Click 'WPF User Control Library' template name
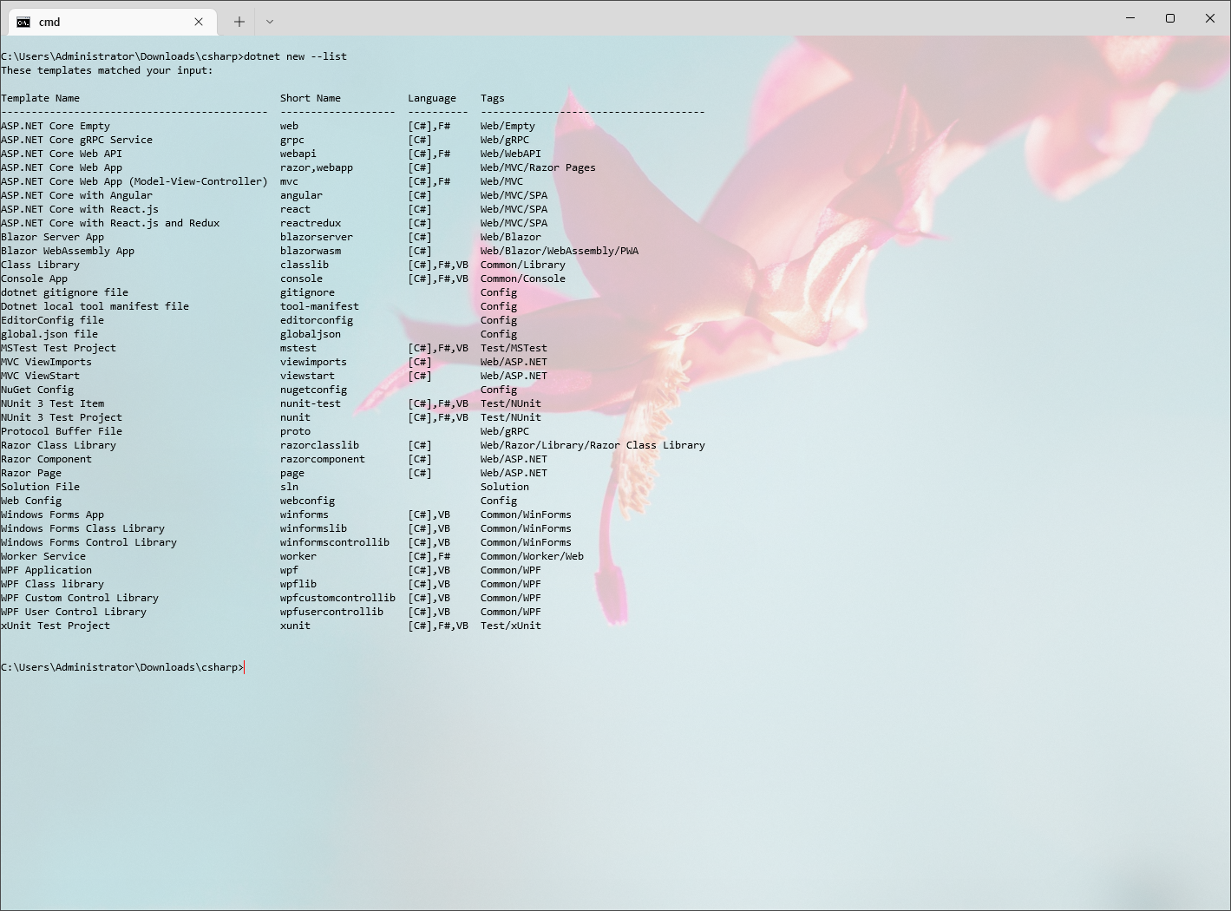 (74, 612)
